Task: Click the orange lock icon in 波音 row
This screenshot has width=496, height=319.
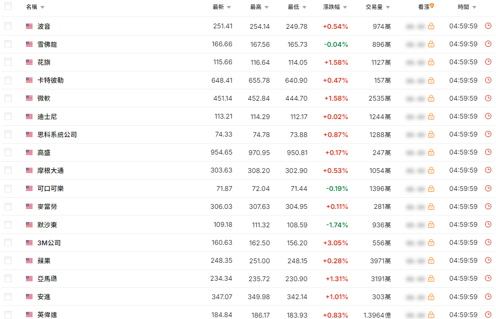Action: pos(431,26)
